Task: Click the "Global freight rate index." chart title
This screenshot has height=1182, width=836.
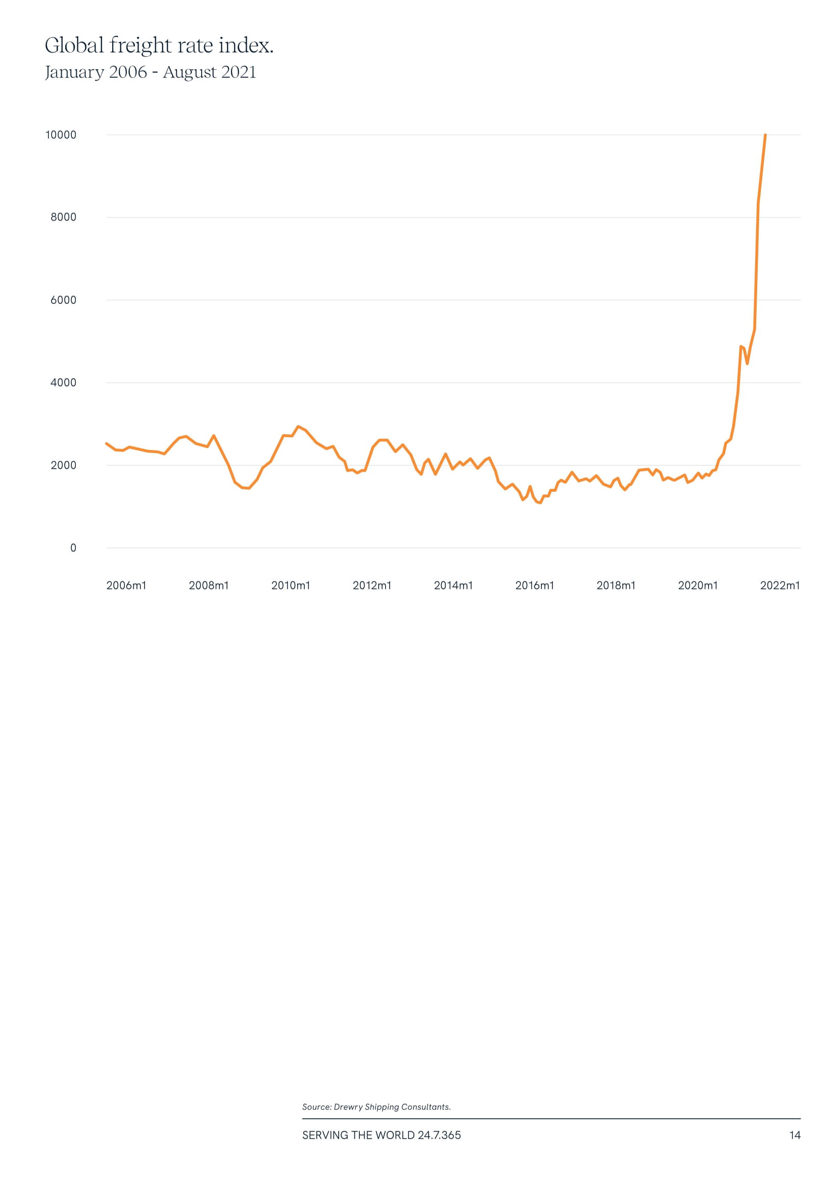Action: coord(159,46)
